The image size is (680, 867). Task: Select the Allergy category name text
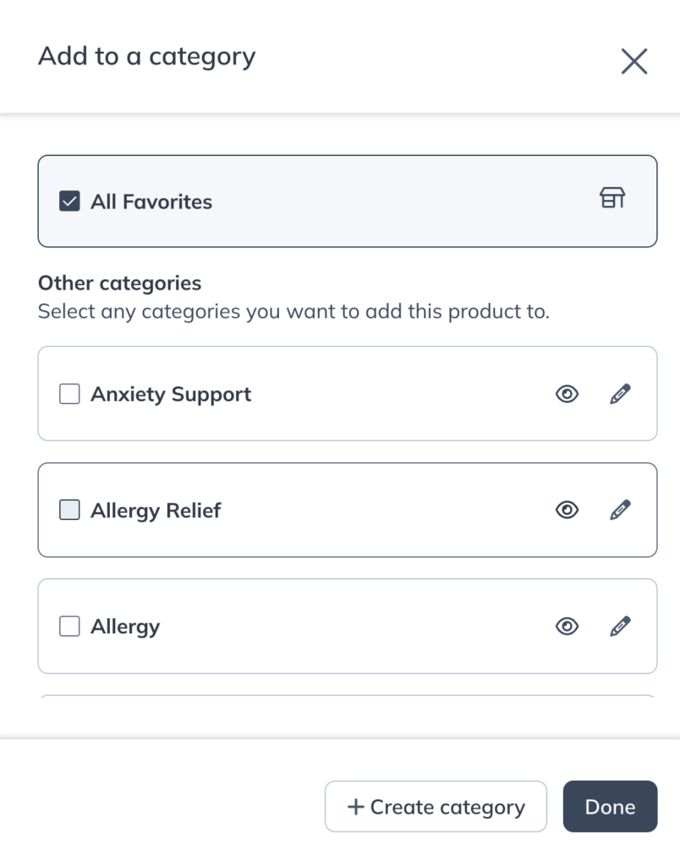pos(125,627)
